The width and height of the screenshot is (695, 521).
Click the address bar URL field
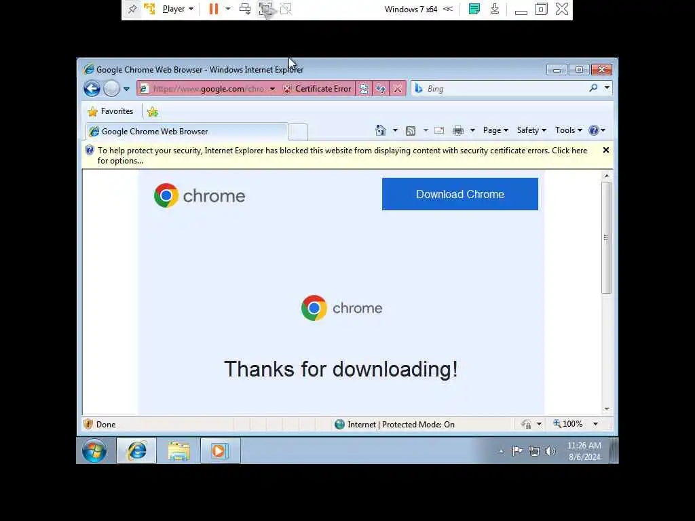tap(208, 89)
